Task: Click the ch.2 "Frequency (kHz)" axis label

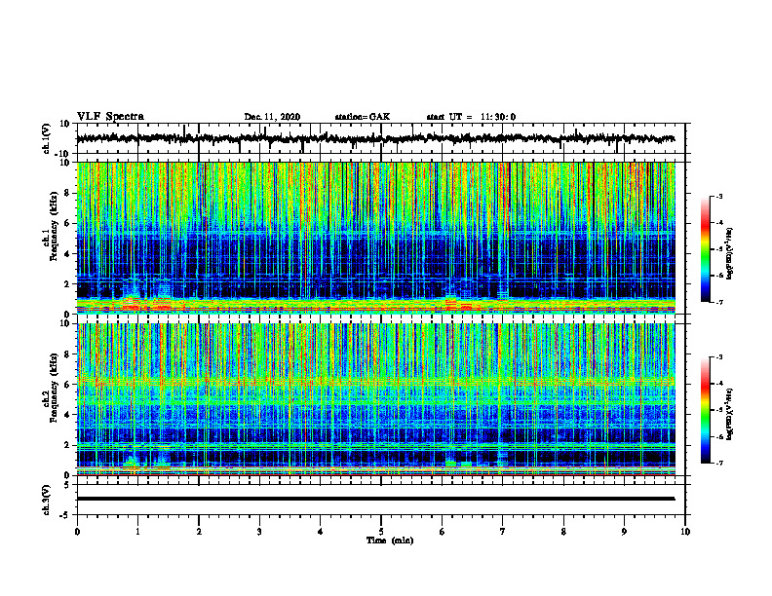Action: (x=54, y=387)
